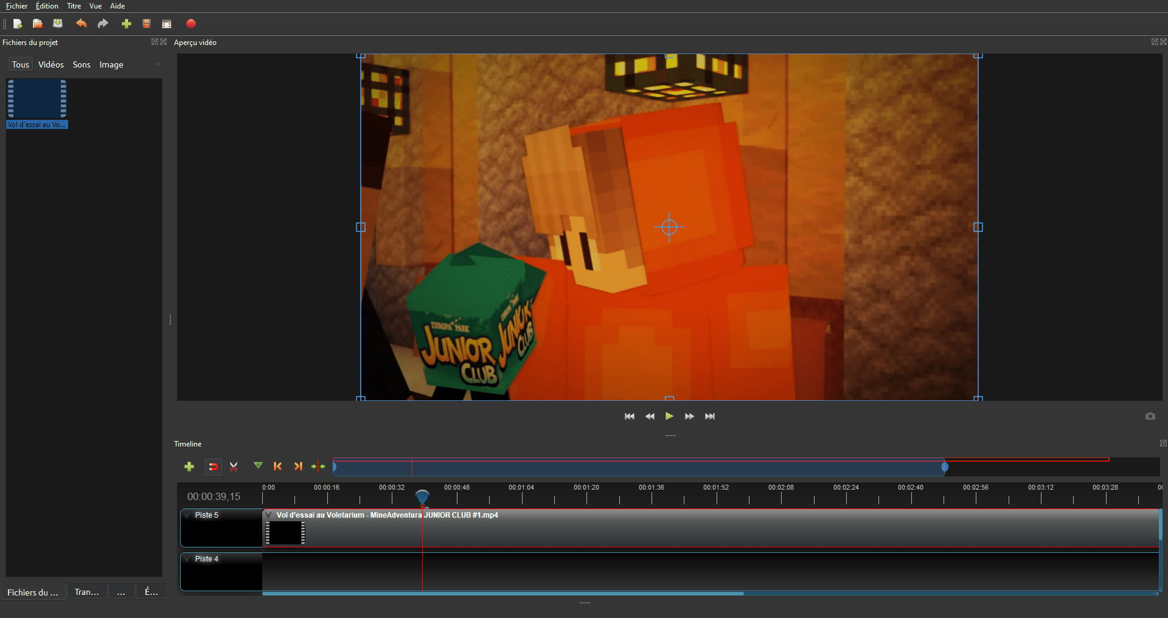1168x618 pixels.
Task: Toggle magnet snapping in the timeline toolbar
Action: pyautogui.click(x=214, y=467)
